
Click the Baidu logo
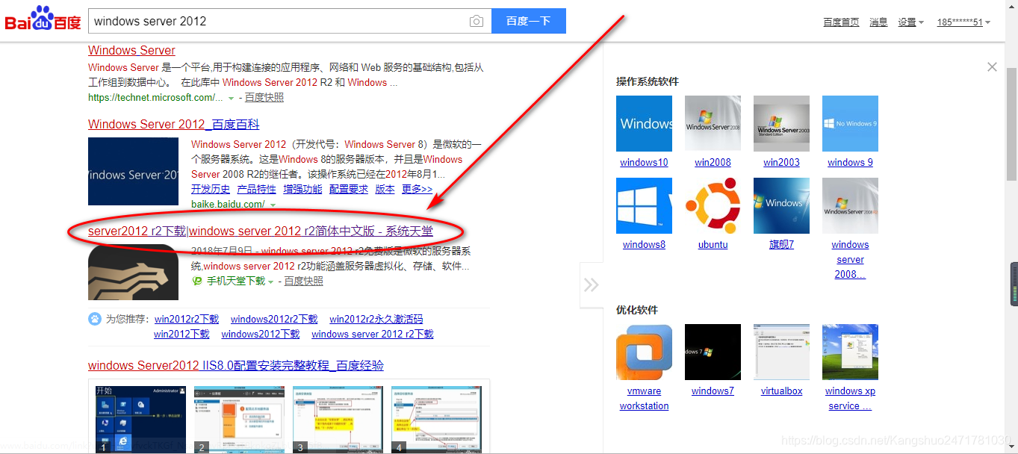[43, 19]
